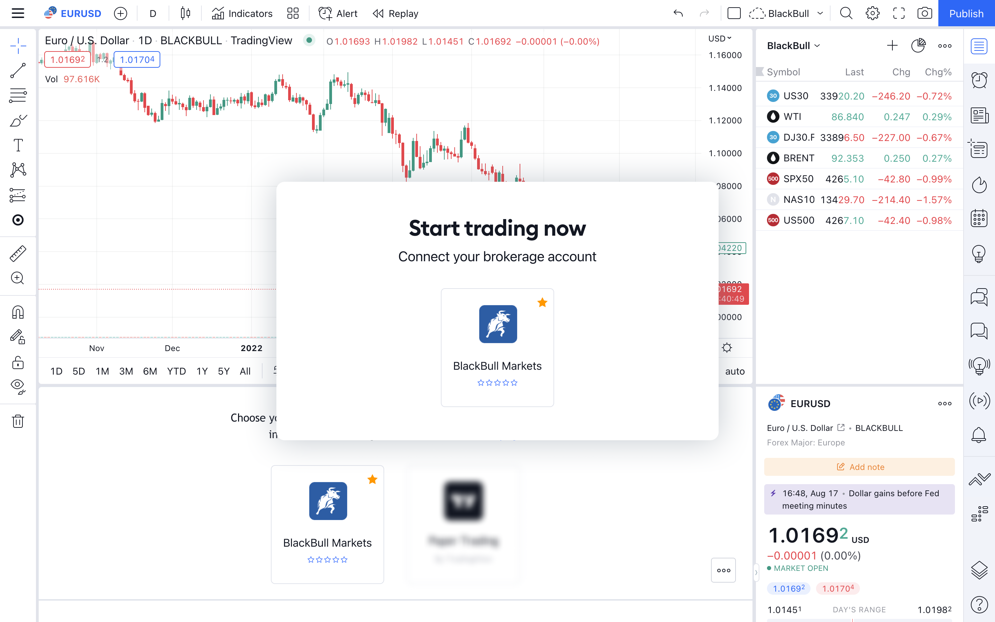Image resolution: width=995 pixels, height=622 pixels.
Task: Select the Text tool in sidebar
Action: [x=18, y=145]
